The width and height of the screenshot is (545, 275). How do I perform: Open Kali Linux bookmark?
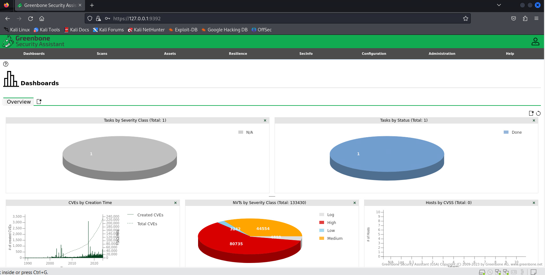pos(17,30)
